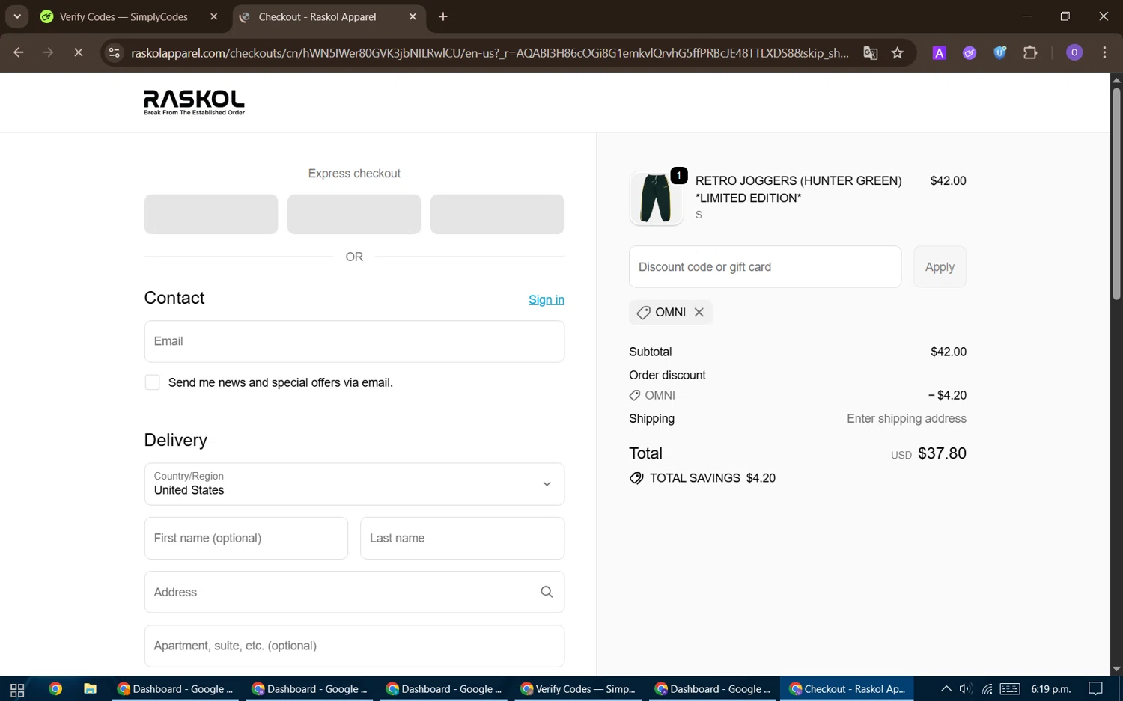Viewport: 1123px width, 701px height.
Task: Focus the Discount code or gift card field
Action: (765, 267)
